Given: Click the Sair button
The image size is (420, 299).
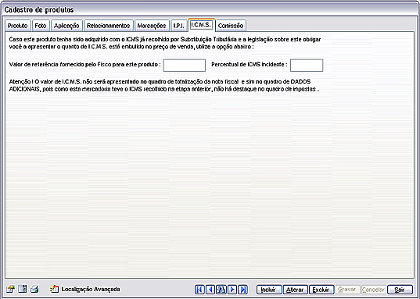Looking at the screenshot, I should tap(400, 290).
